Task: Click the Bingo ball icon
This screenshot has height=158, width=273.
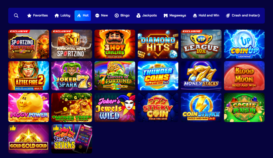Action: click(117, 16)
